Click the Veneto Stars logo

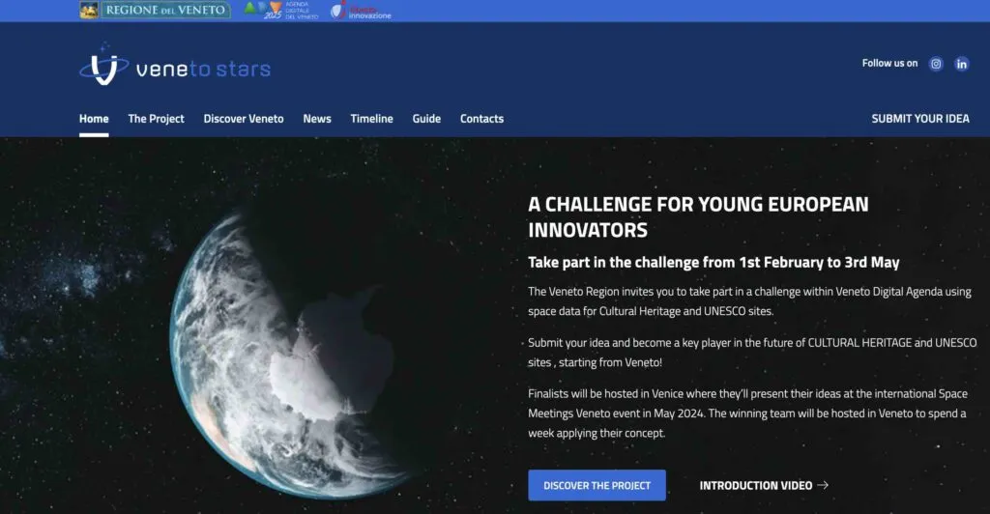175,65
